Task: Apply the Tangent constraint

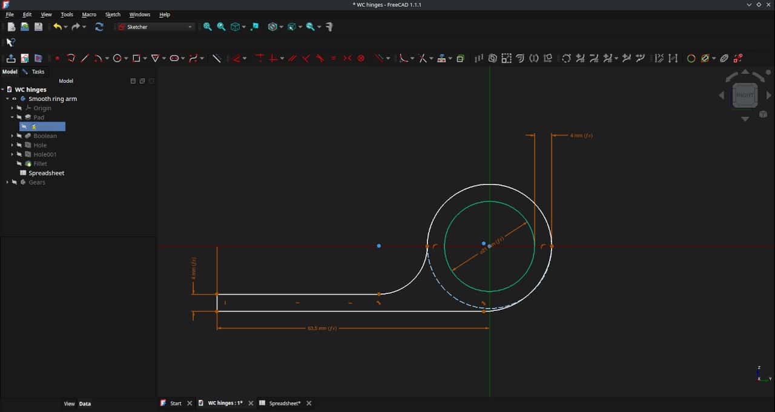Action: [x=320, y=59]
